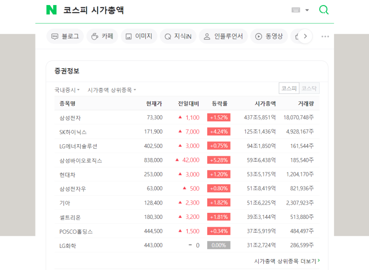This screenshot has height=270, width=369.
Task: Click the 증권정보 section heading
Action: point(67,71)
